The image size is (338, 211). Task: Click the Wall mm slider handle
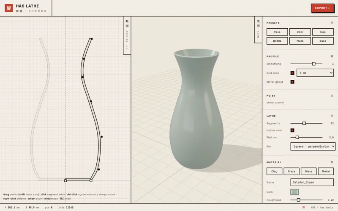[x=297, y=138]
